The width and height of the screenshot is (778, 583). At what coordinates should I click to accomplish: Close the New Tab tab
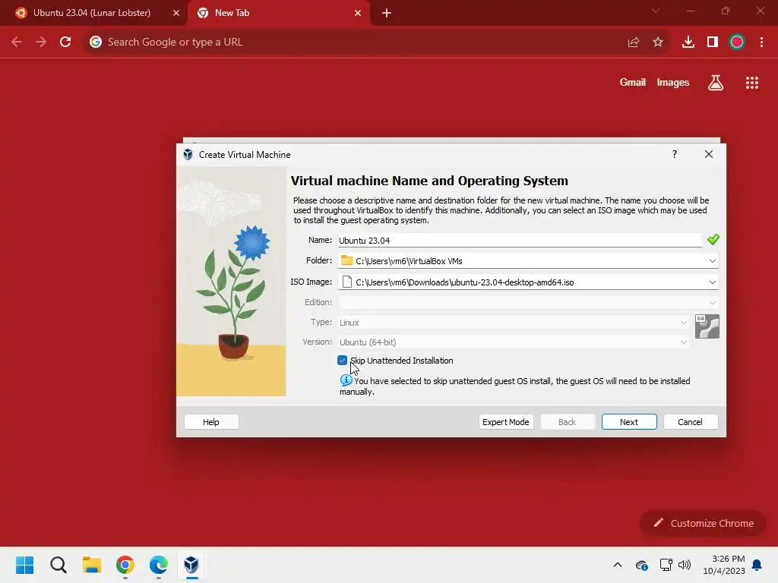358,13
